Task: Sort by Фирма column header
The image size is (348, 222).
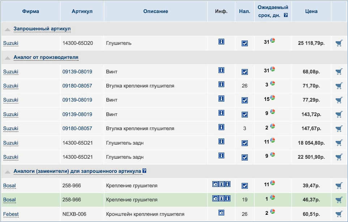Action: (31, 11)
